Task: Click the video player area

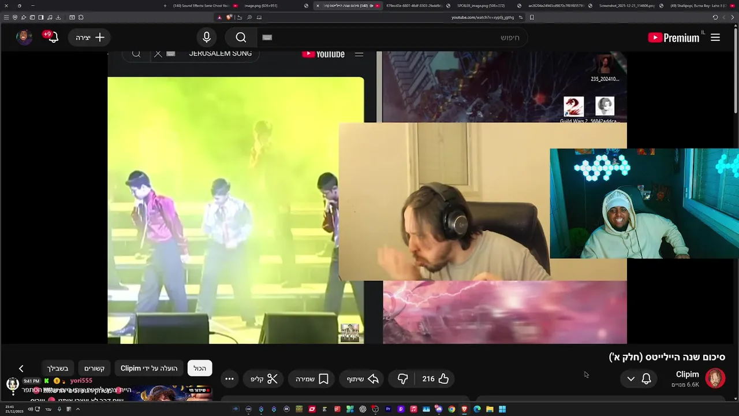Action: pyautogui.click(x=367, y=198)
